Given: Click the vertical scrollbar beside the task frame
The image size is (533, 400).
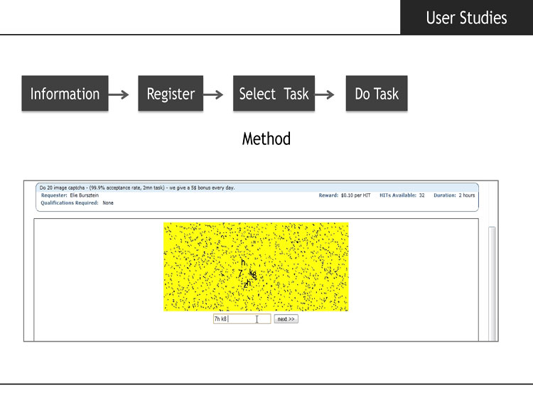Looking at the screenshot, I should [x=492, y=283].
